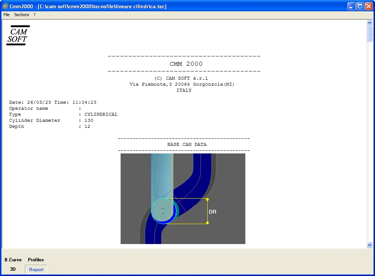Image resolution: width=375 pixels, height=276 pixels.
Task: Click the 'DR' label in the diagram
Action: 213,212
